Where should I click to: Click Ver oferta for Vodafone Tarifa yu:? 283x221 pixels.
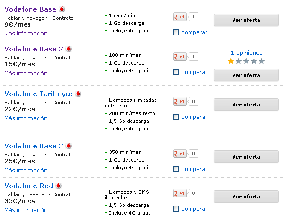246,105
